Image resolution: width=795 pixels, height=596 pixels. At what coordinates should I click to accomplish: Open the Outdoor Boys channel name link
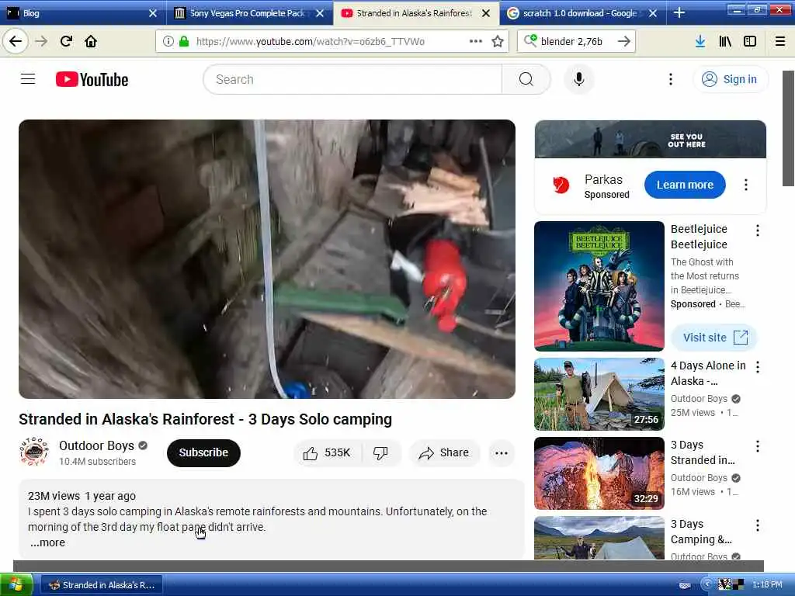[x=96, y=445]
